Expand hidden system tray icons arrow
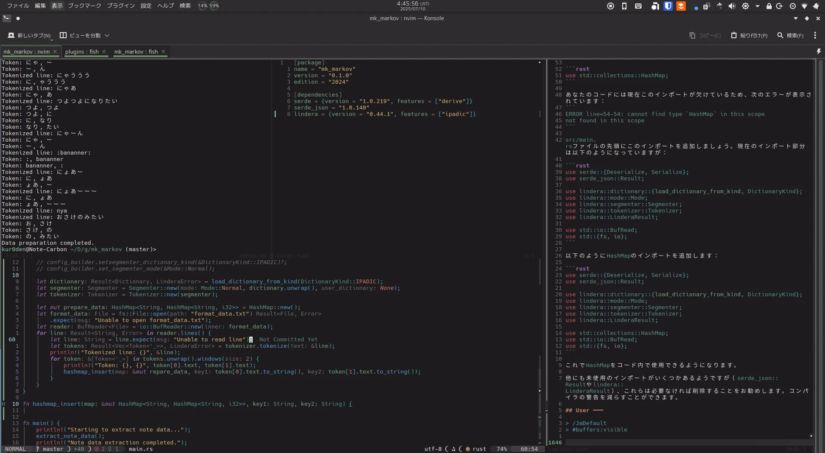Screen dimensions: 825x453 pos(758,6)
